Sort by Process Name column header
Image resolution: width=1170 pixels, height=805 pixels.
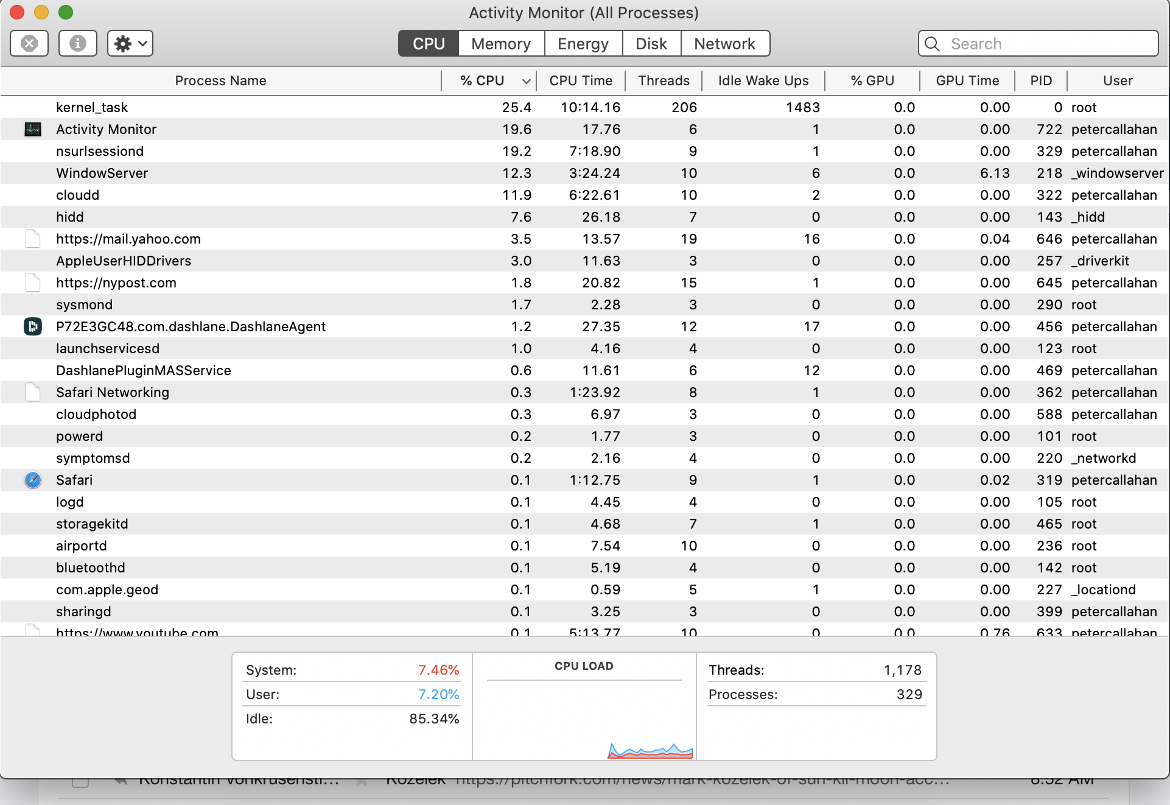click(221, 80)
